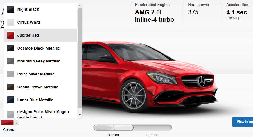Image resolution: width=253 pixels, height=137 pixels.
Task: Click the Night Black text label
Action: (x=28, y=9)
